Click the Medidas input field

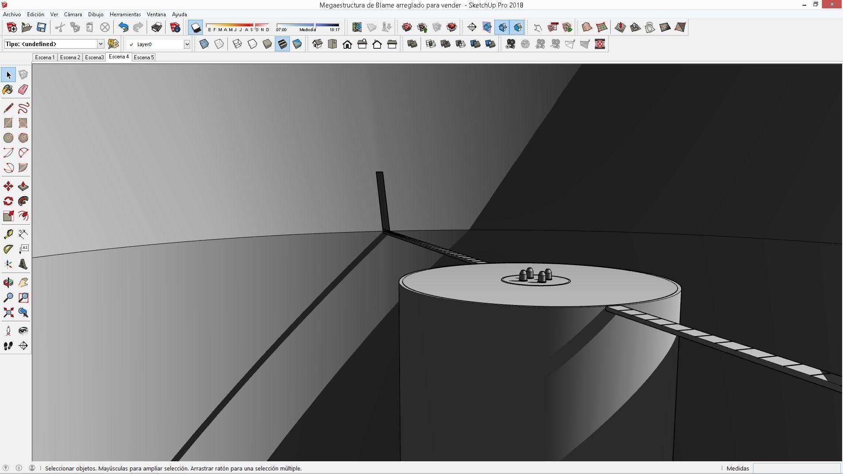(796, 468)
